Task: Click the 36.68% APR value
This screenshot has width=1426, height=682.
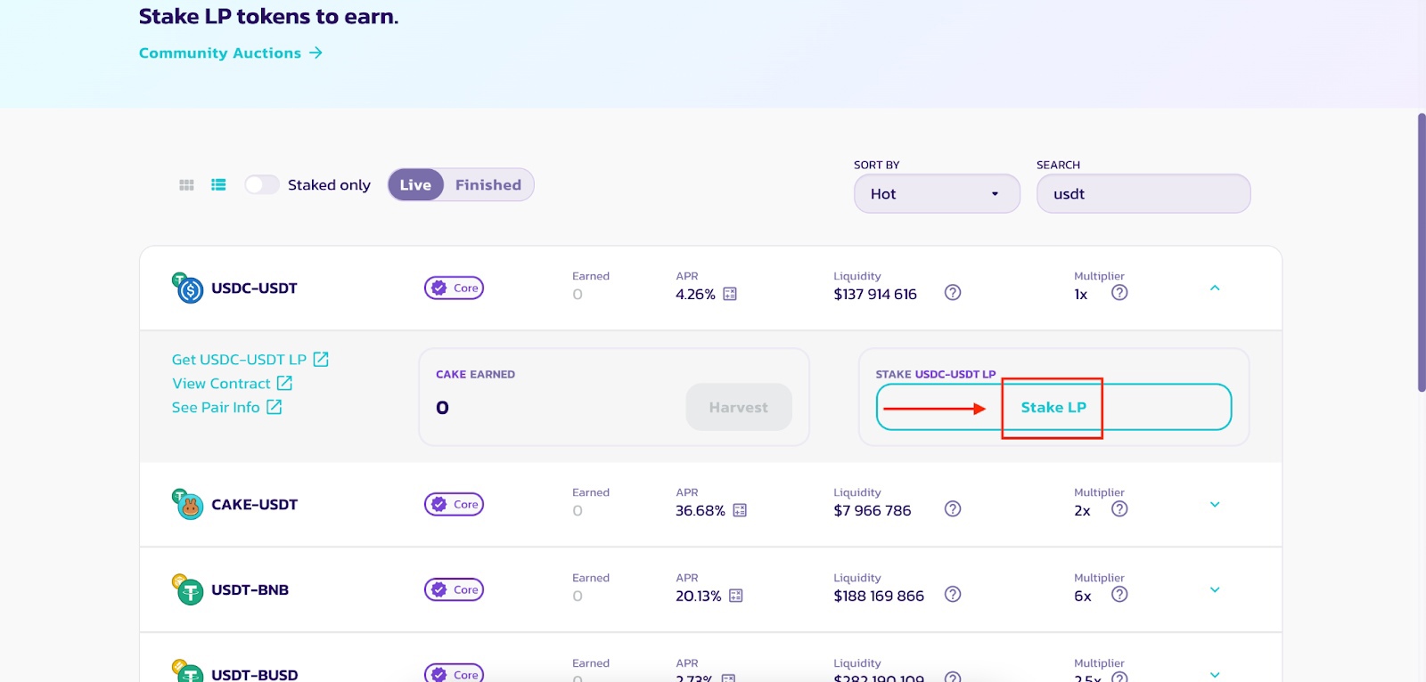Action: point(700,511)
